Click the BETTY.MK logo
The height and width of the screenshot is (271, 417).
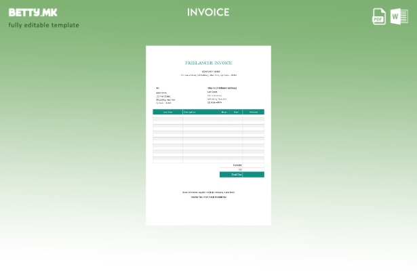[x=33, y=12]
